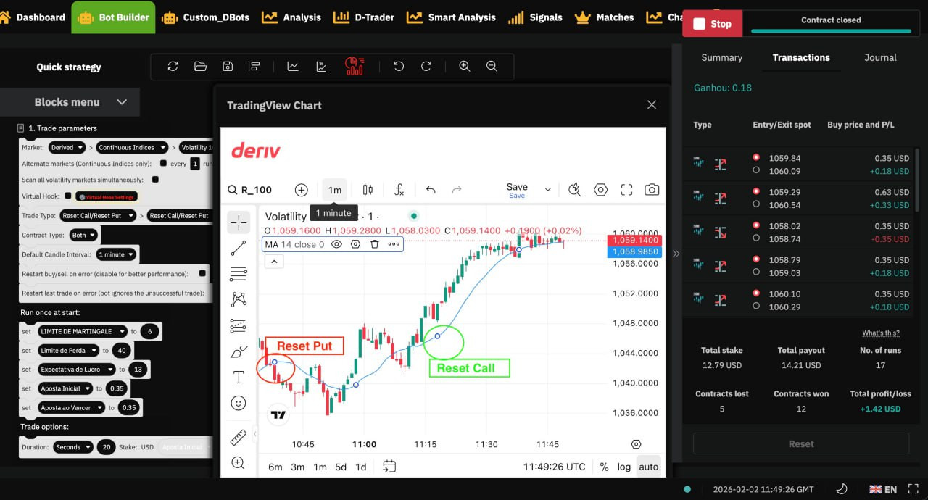
Task: Toggle MA indicator visibility eye icon
Action: coord(336,244)
